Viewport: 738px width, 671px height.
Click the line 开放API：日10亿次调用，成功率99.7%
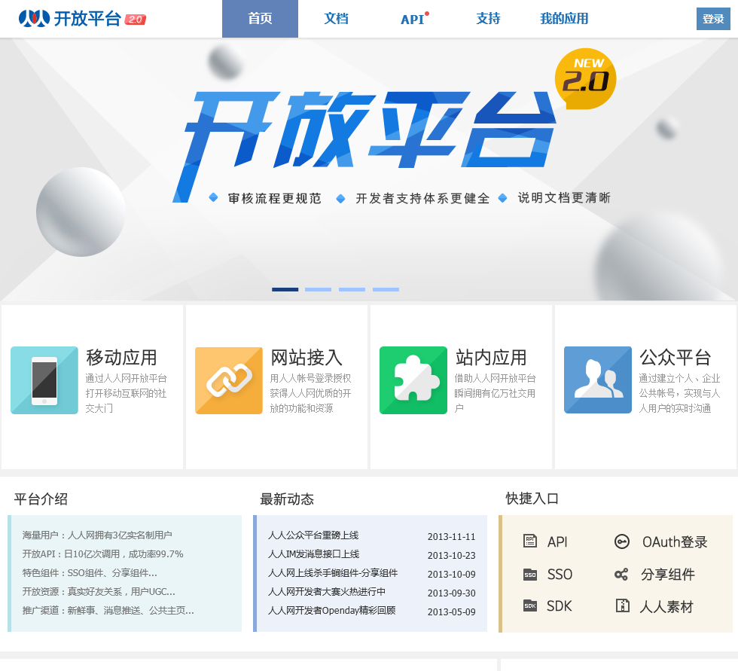point(102,554)
